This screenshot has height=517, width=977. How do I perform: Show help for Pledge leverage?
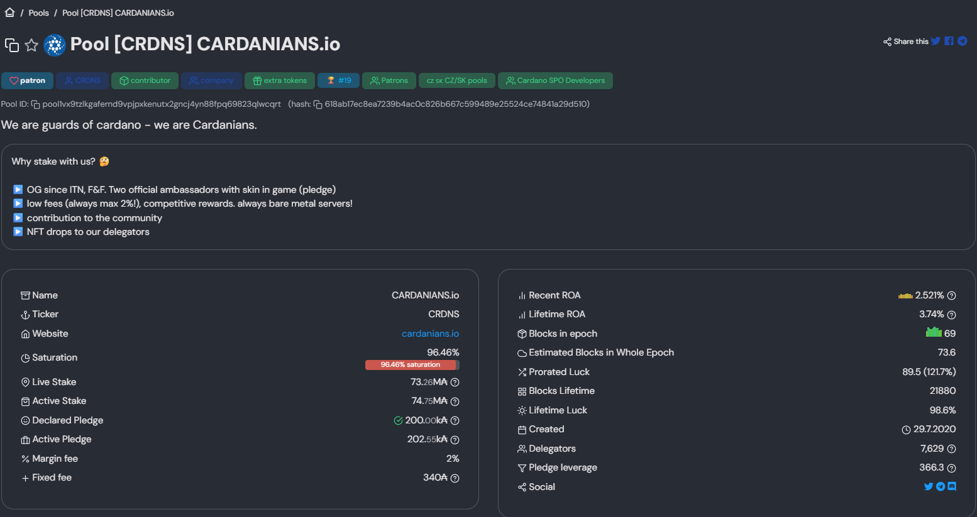point(952,468)
